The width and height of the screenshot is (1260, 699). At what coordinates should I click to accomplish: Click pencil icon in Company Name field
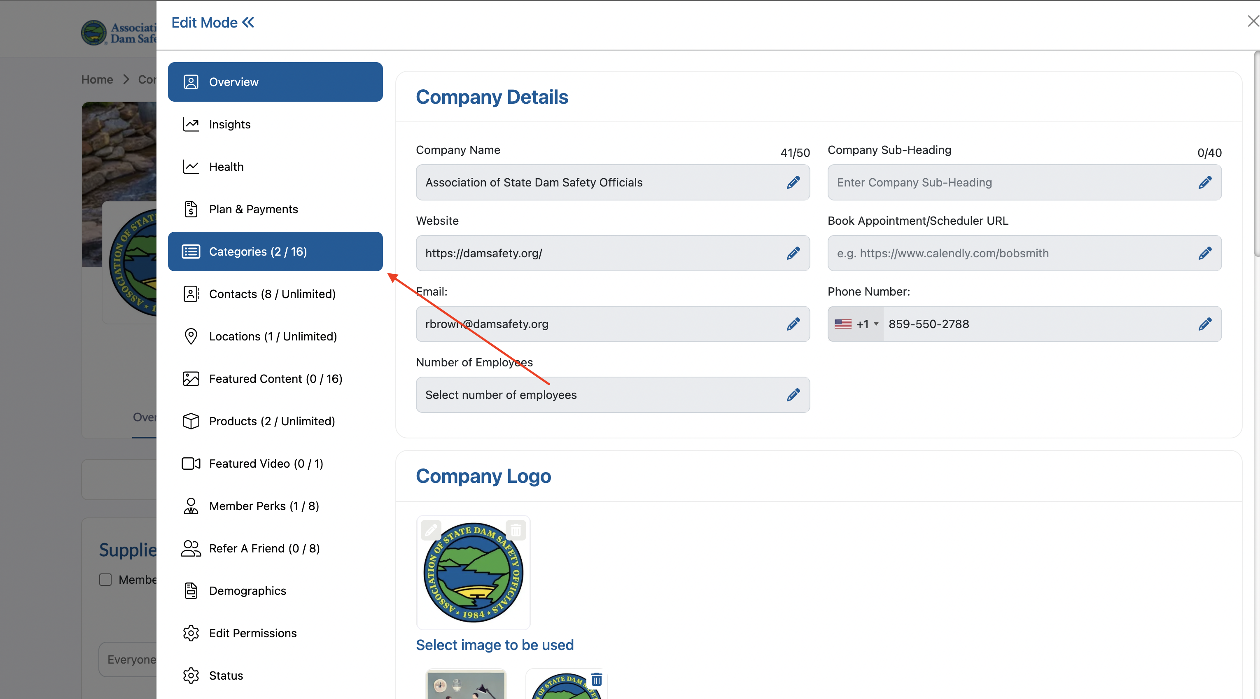(x=793, y=182)
